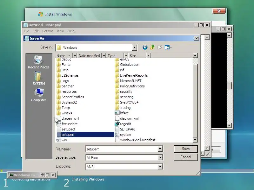Select the Logs folder
This screenshot has height=190, width=254.
pos(63,81)
